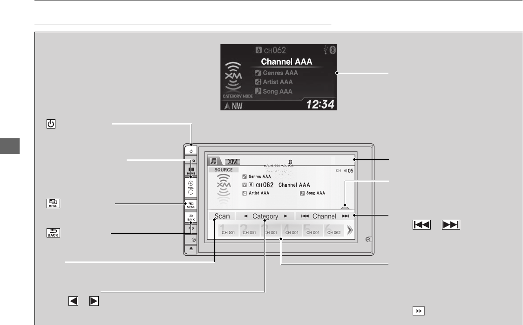The height and width of the screenshot is (325, 523).
Task: Click the power icon in the left callout legend
Action: (51, 124)
